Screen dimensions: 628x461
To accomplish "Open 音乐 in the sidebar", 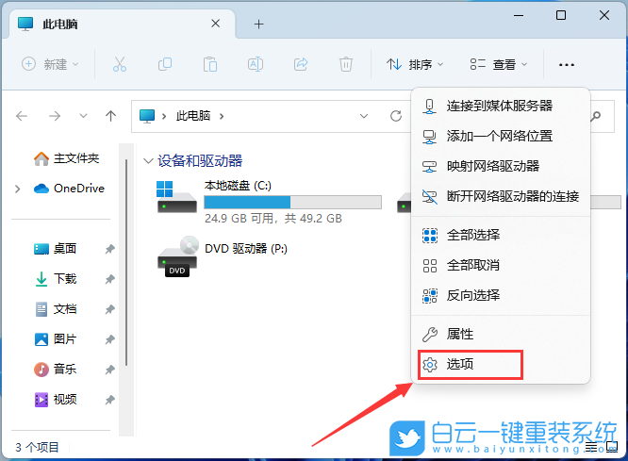I will tap(55, 370).
